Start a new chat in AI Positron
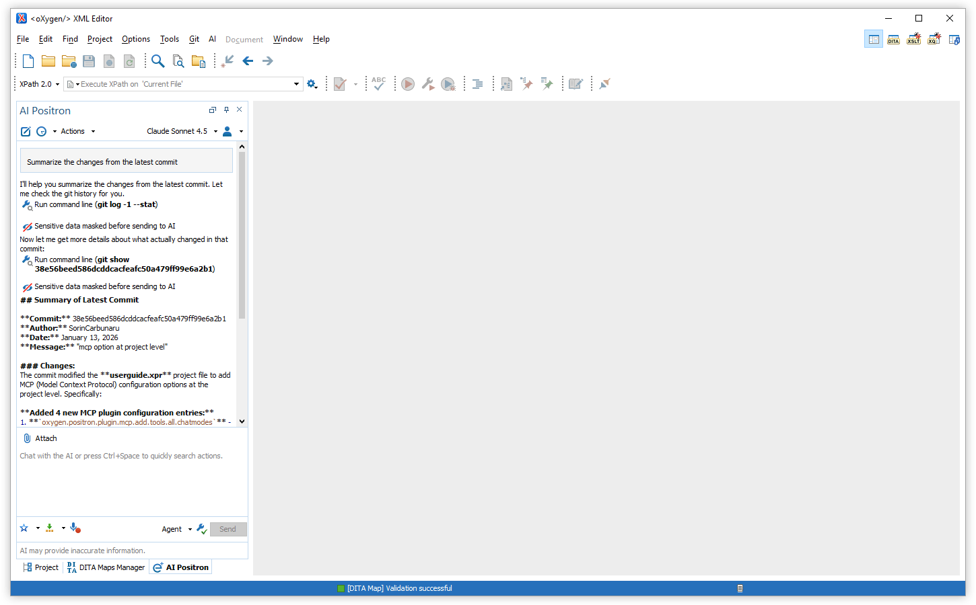Screen dimensions: 976x605 pos(26,132)
